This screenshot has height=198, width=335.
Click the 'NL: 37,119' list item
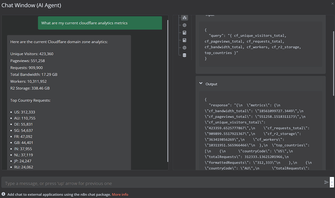(x=23, y=155)
